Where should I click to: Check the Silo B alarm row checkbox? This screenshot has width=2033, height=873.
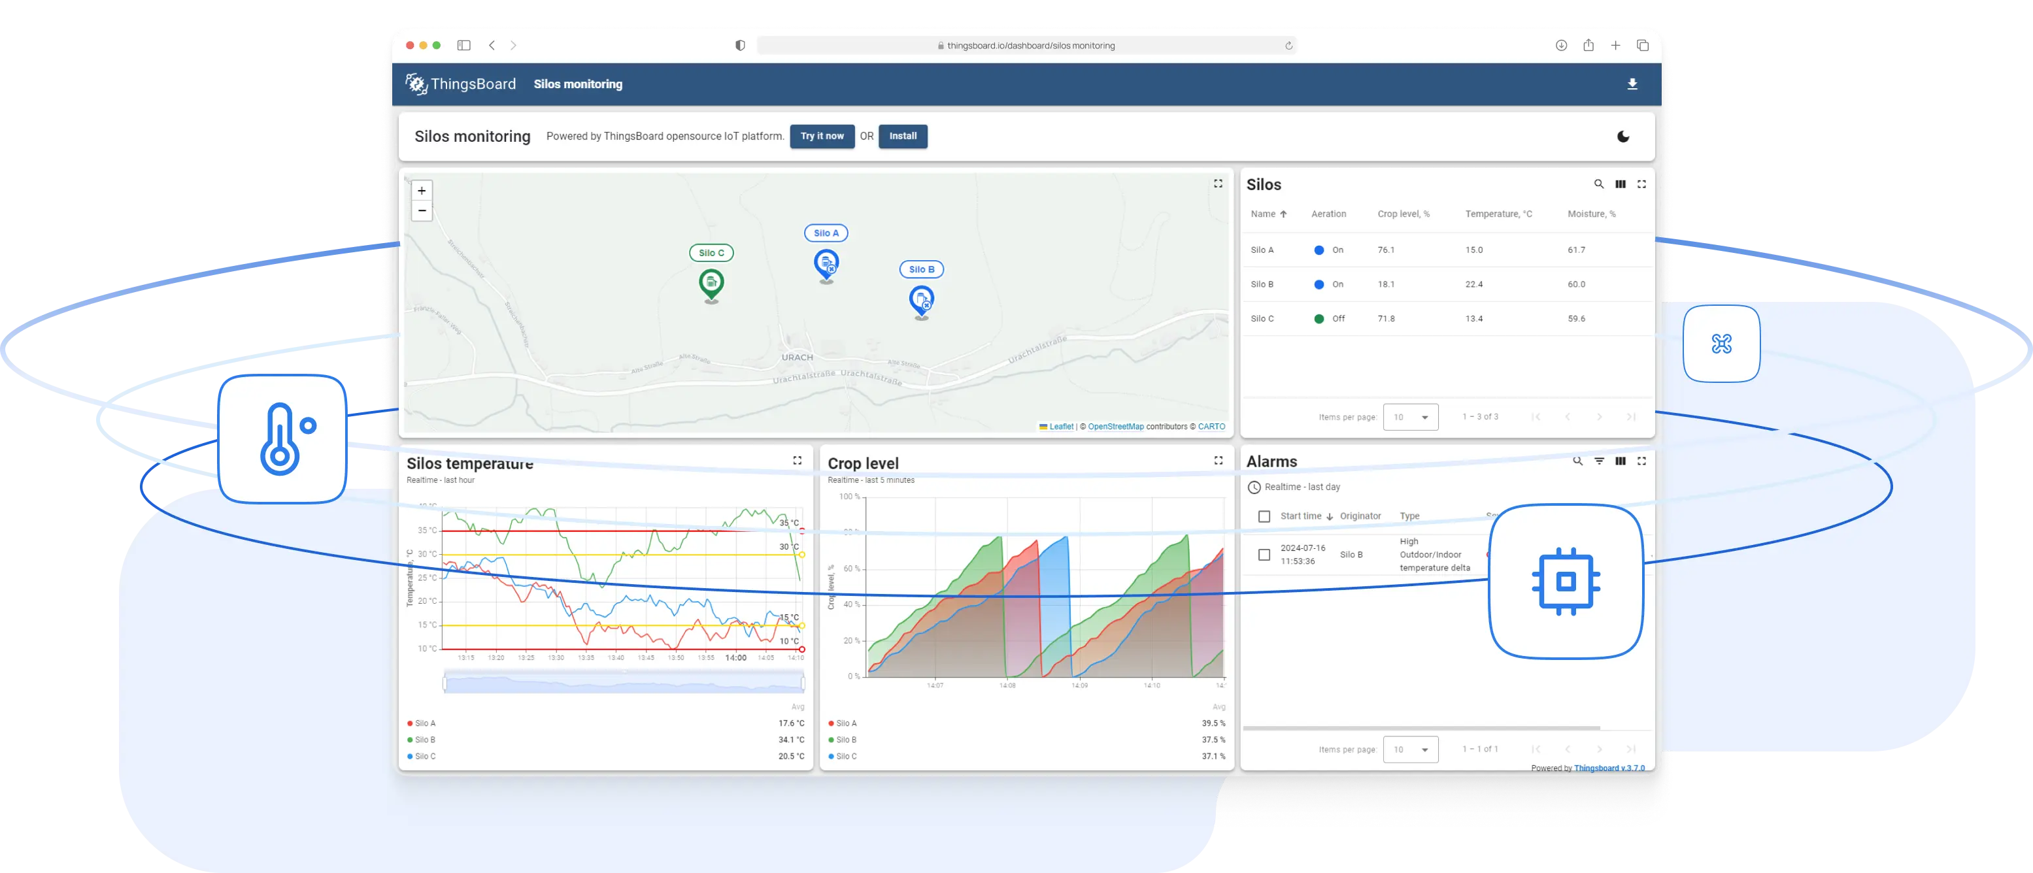tap(1264, 554)
